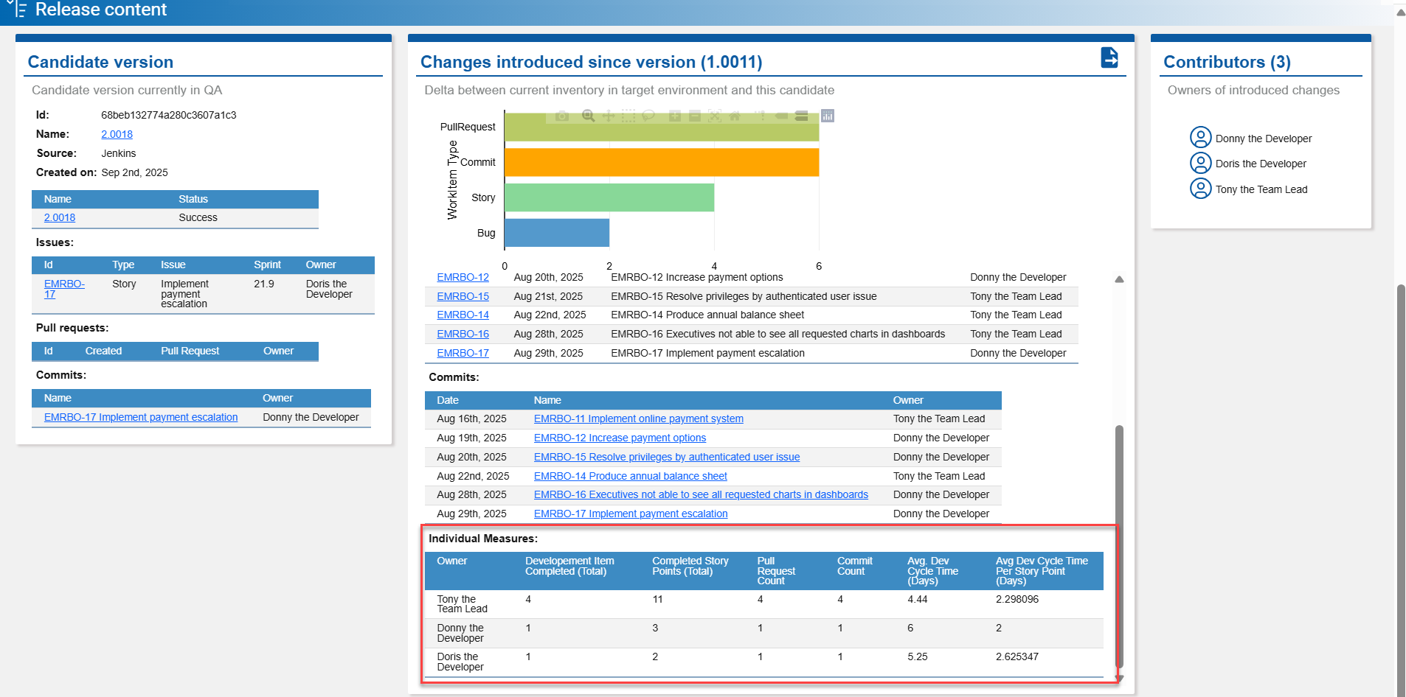Screen dimensions: 1406x697
Task: Select the Zoom tool on the chart toolbar
Action: 589,116
